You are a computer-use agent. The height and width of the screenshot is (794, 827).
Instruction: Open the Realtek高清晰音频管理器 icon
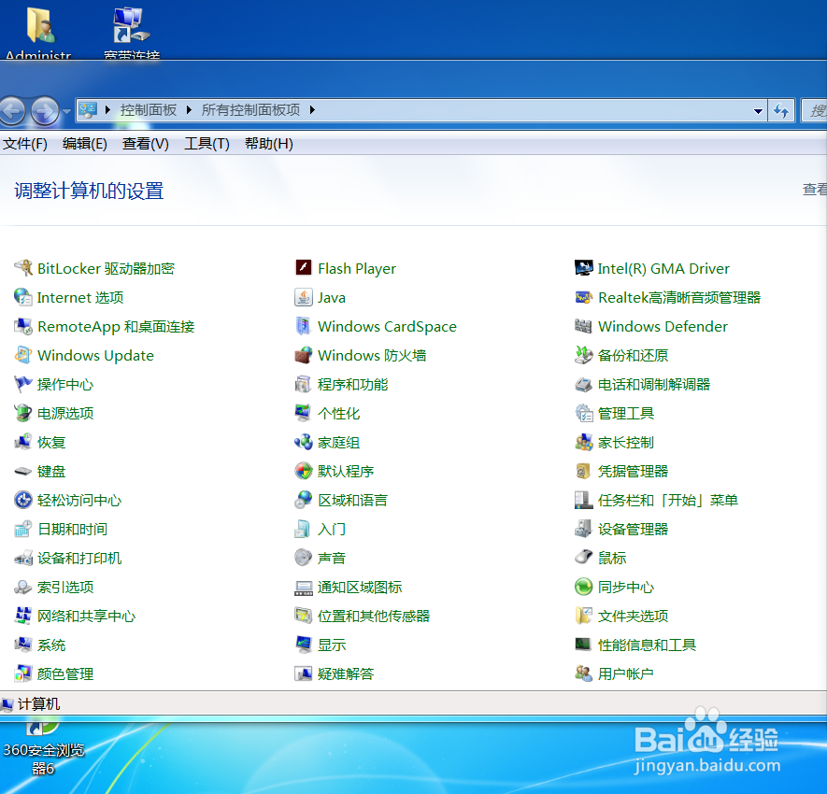click(x=584, y=297)
